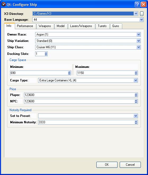The height and width of the screenshot is (175, 148).
Task: Expand the Owner Race dropdown
Action: click(138, 34)
